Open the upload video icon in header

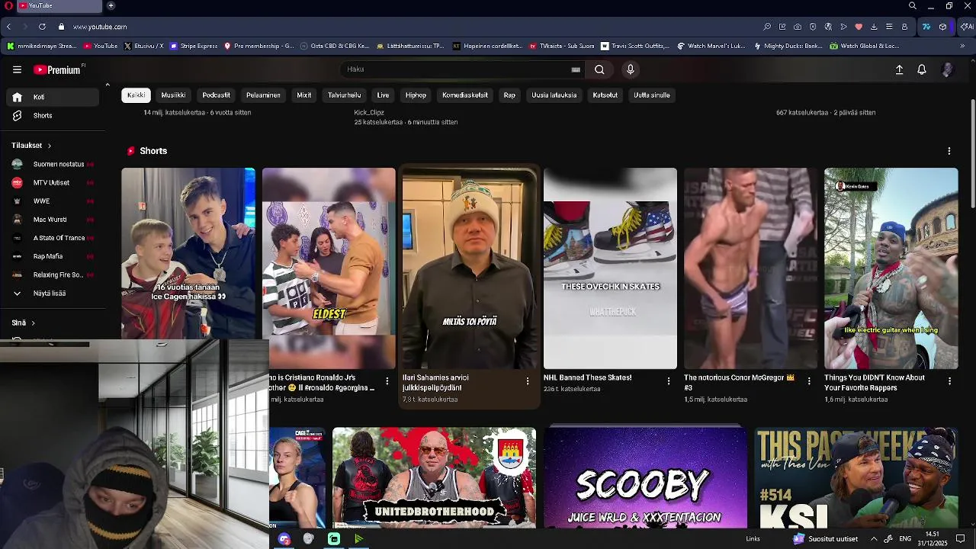pyautogui.click(x=899, y=69)
